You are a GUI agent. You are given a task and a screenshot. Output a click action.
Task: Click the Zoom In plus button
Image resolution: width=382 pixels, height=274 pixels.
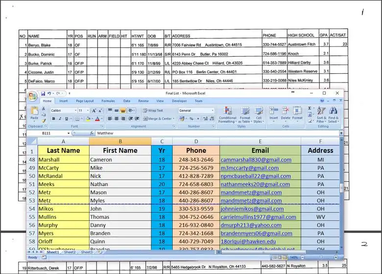(335, 257)
